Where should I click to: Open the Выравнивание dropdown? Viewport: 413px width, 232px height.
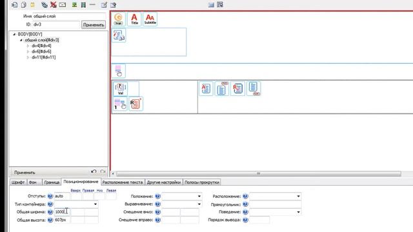[199, 204]
